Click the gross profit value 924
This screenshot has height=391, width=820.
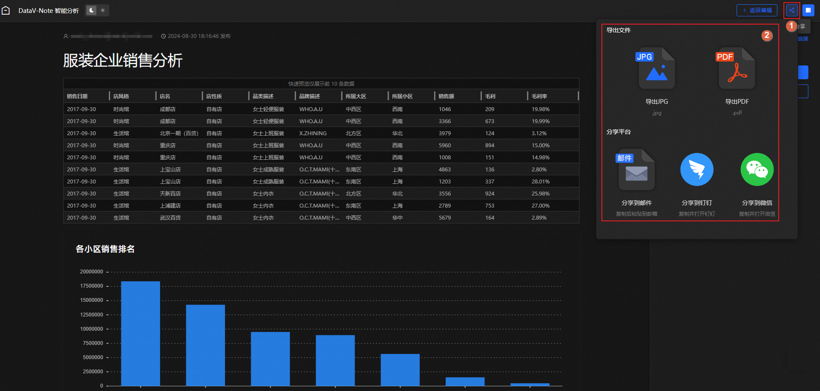[490, 194]
